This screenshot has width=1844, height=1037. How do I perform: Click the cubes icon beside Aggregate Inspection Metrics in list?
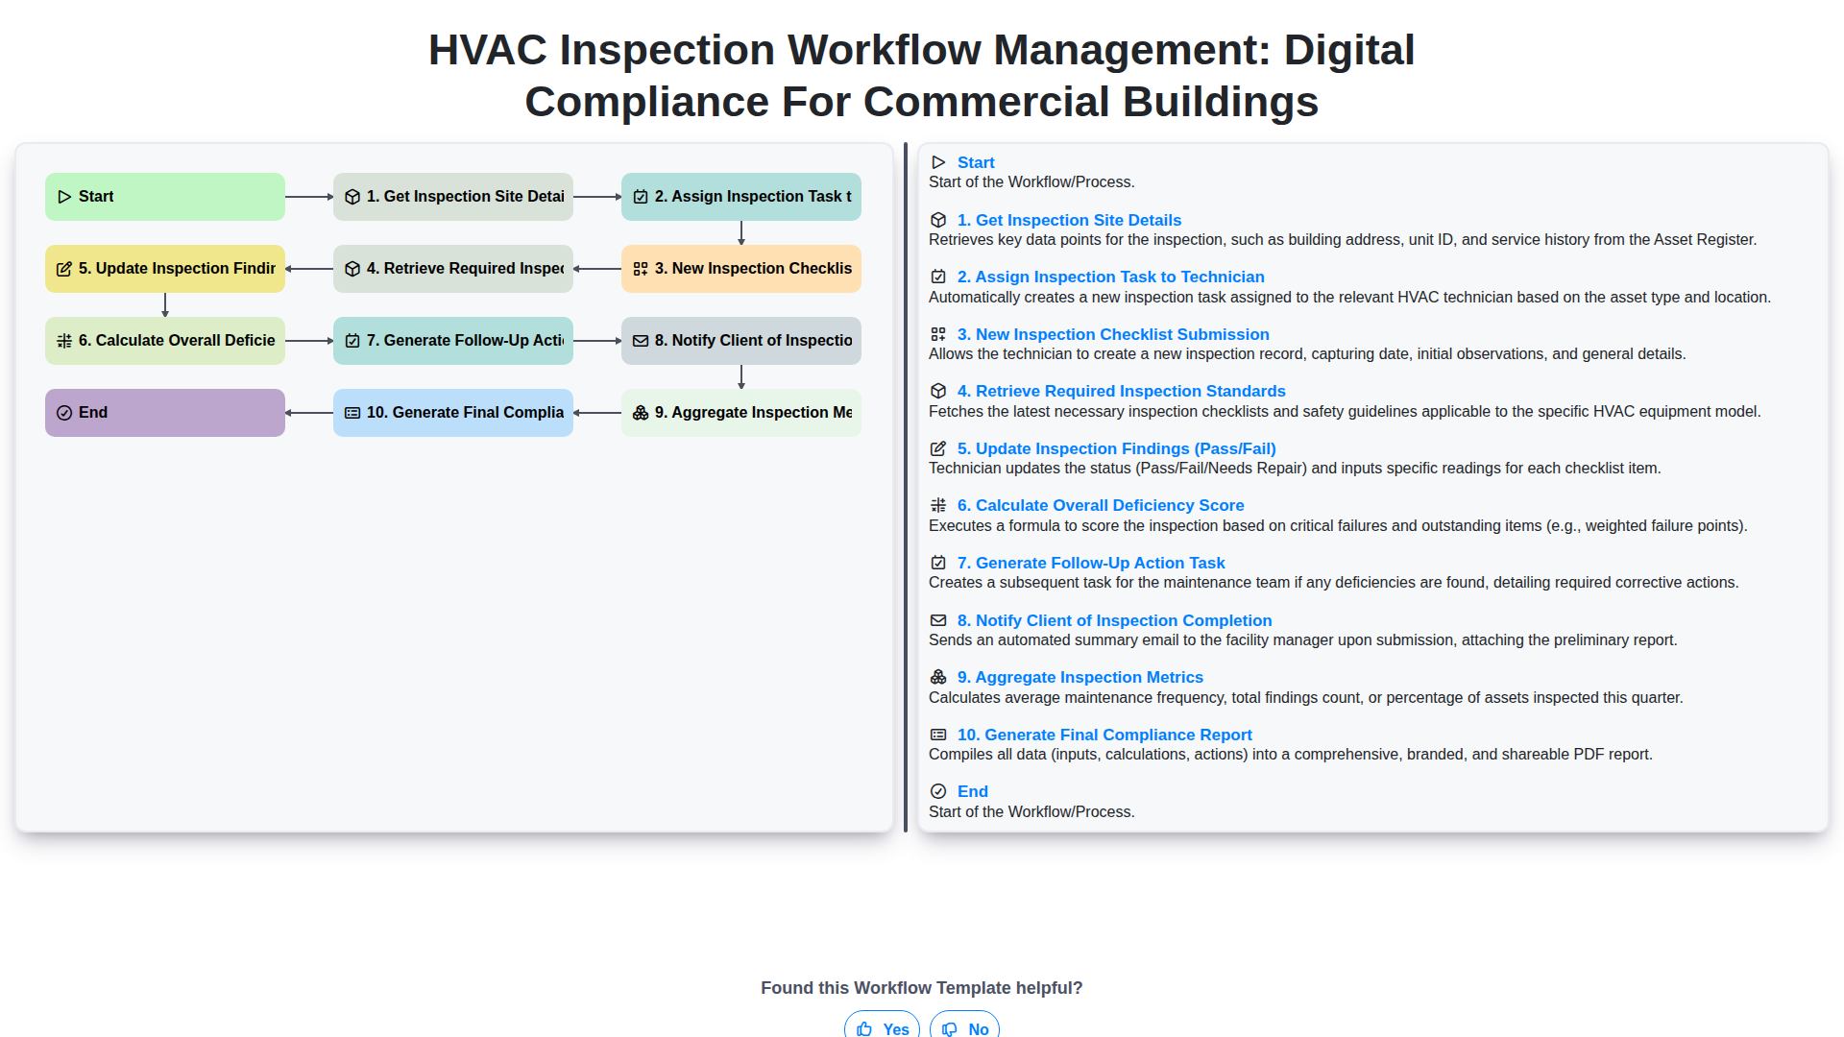click(938, 677)
